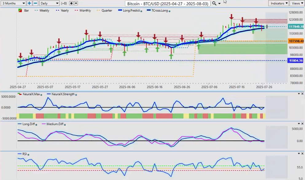
Task: Click the blue plus zoom-in button
Action: pyautogui.click(x=29, y=3)
